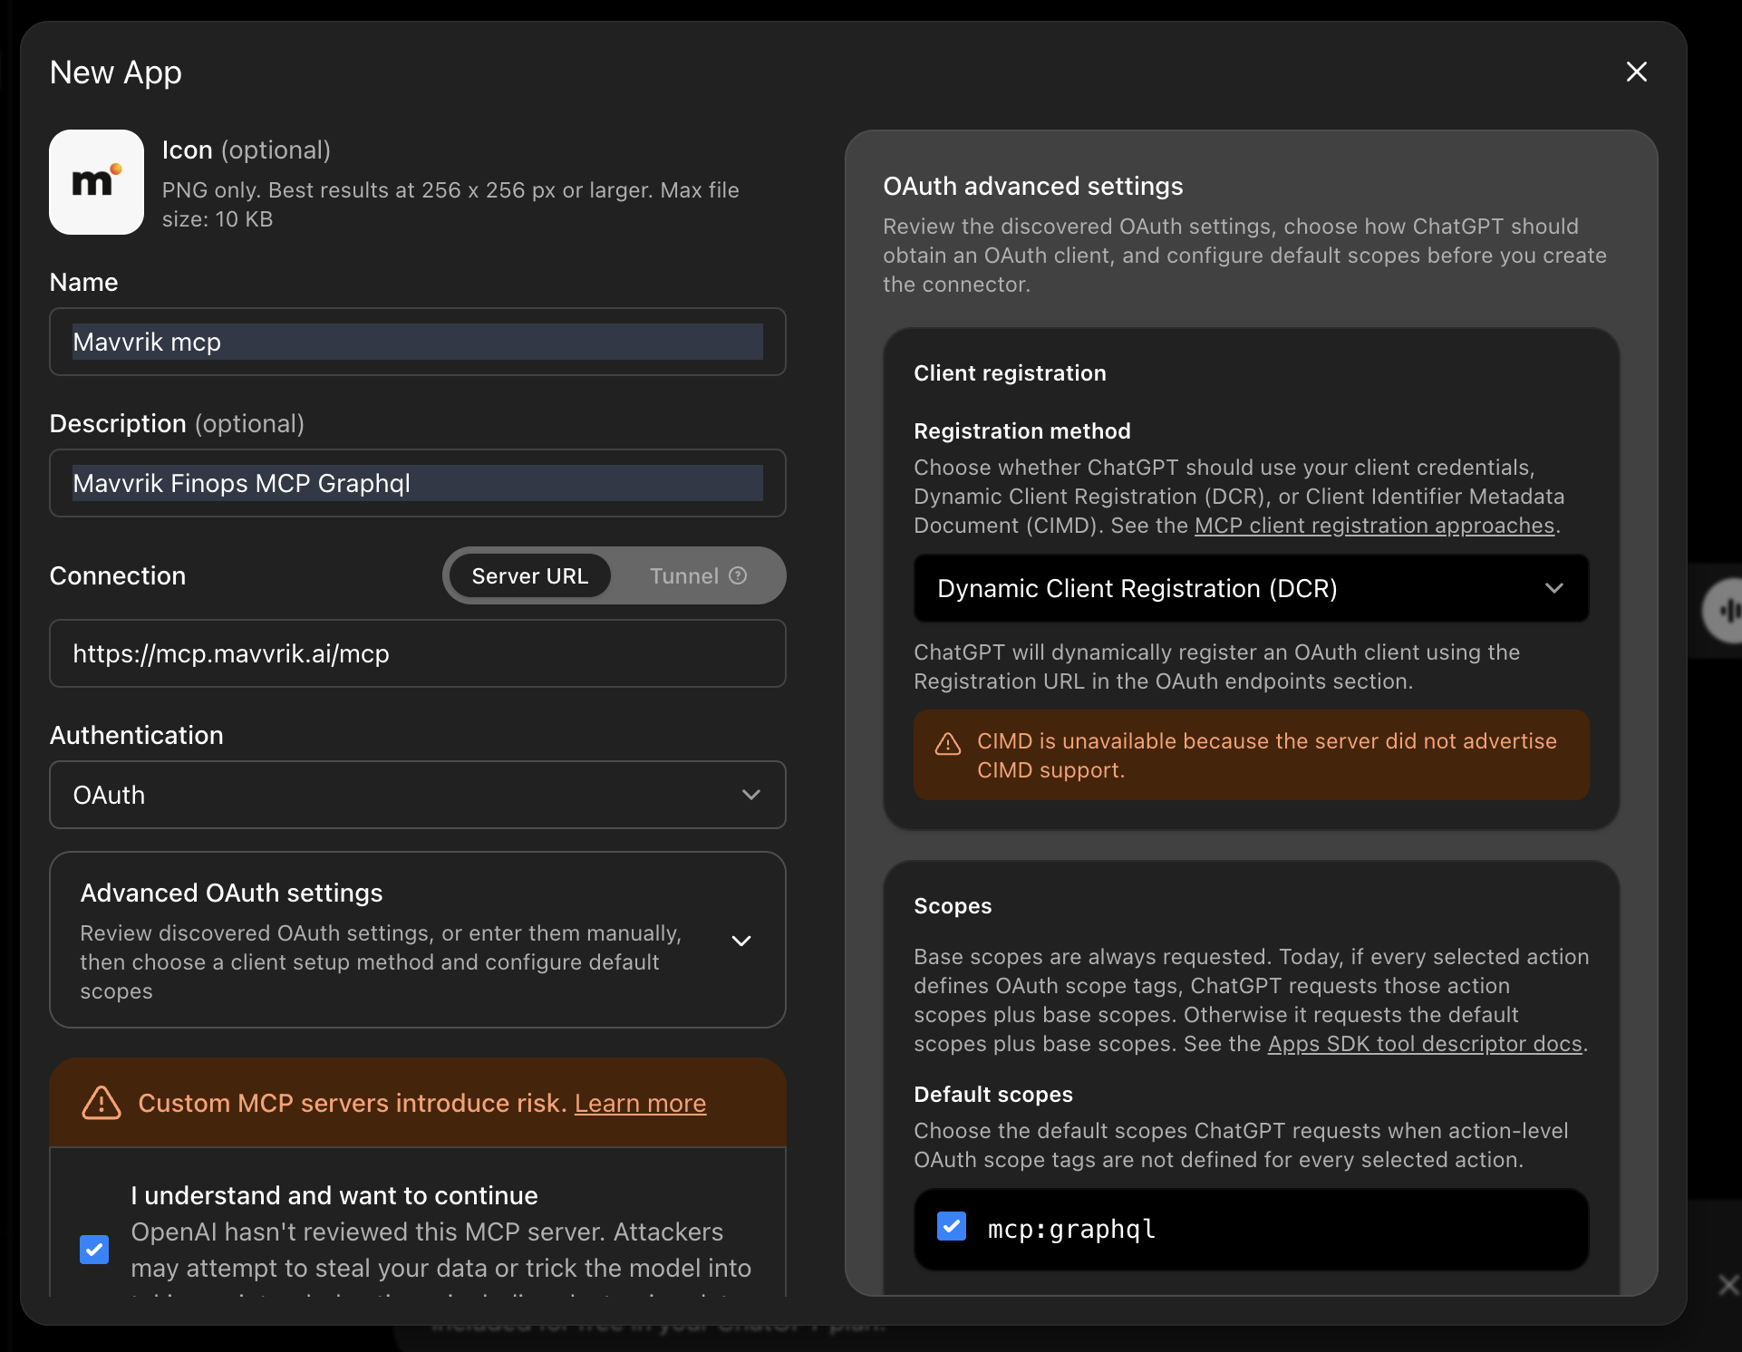1742x1352 pixels.
Task: Edit the server URL input
Action: pyautogui.click(x=418, y=653)
